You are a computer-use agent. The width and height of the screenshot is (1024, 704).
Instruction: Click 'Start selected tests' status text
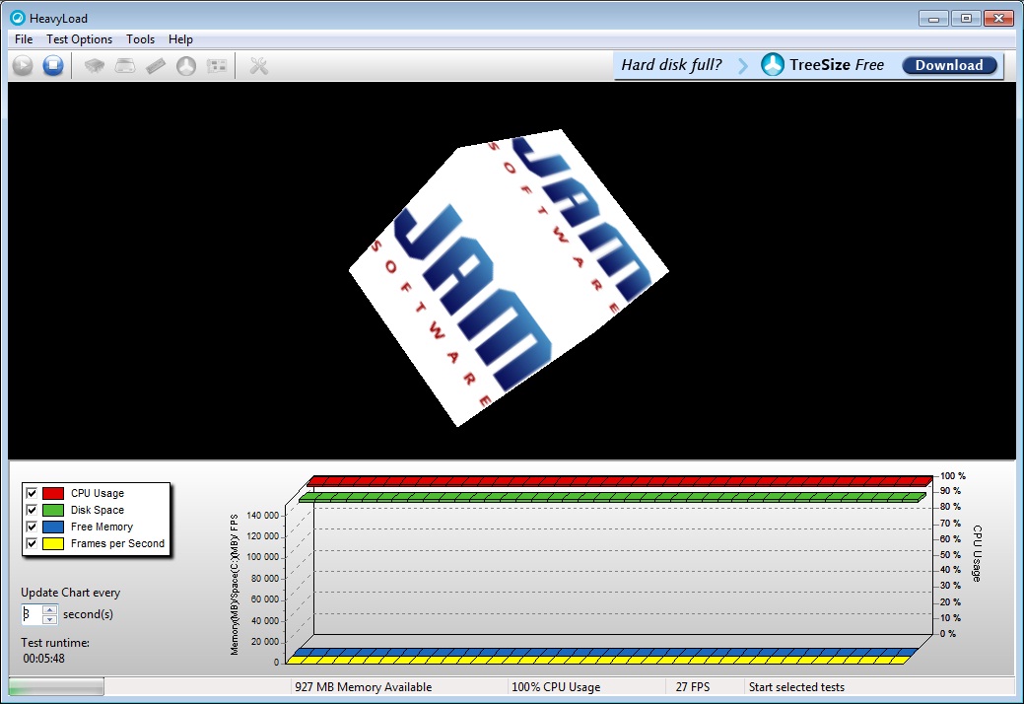pyautogui.click(x=796, y=687)
